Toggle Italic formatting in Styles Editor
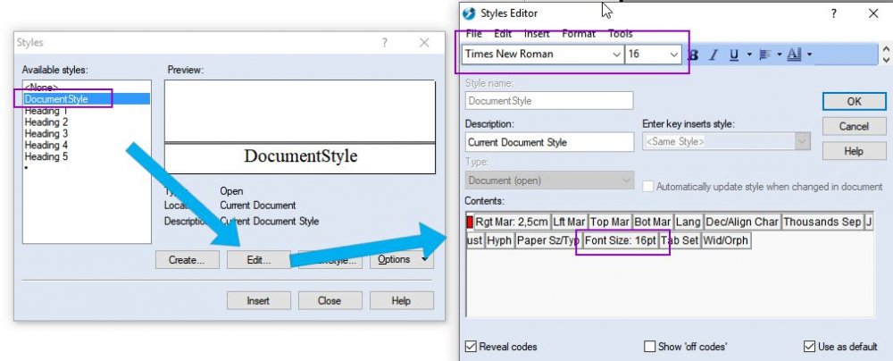 click(713, 55)
